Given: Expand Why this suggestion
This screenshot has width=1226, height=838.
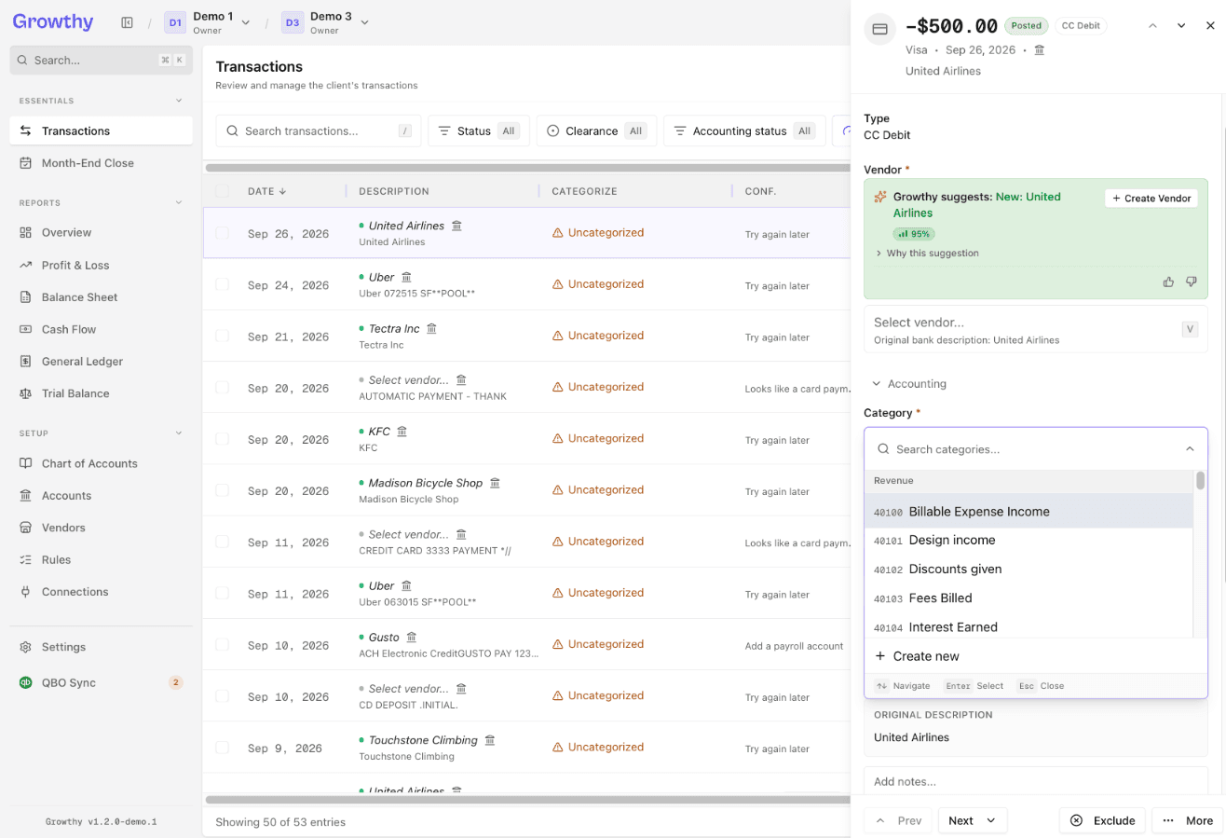Looking at the screenshot, I should 927,254.
